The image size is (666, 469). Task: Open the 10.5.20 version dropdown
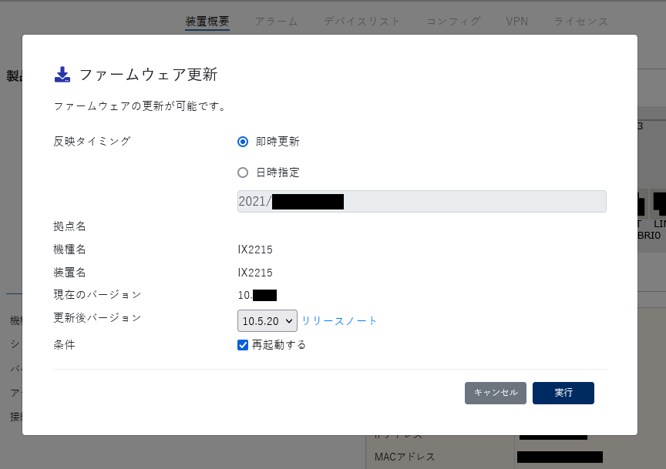tap(267, 320)
